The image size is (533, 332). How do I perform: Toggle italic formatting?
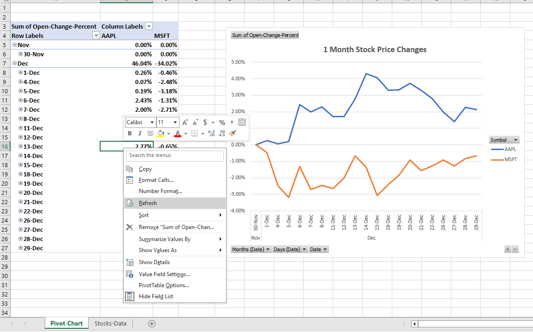click(140, 133)
